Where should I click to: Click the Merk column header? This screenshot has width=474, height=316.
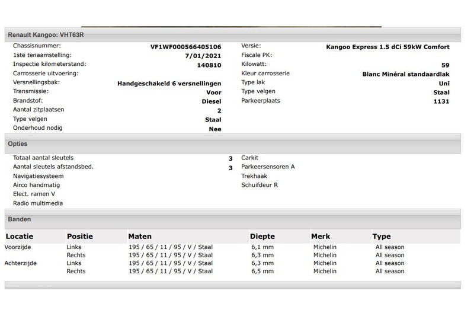[x=321, y=237]
